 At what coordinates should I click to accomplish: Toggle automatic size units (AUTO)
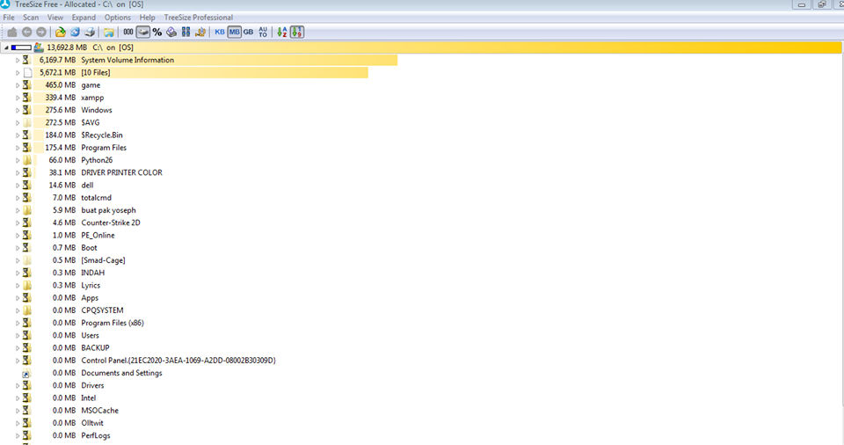click(263, 32)
